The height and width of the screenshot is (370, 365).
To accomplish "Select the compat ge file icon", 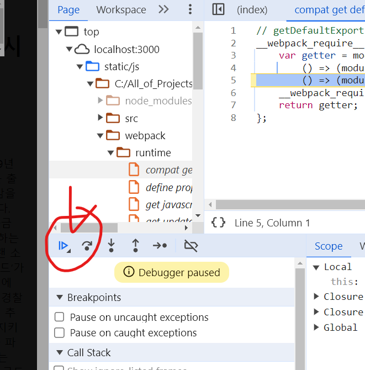I will coord(134,170).
